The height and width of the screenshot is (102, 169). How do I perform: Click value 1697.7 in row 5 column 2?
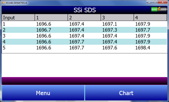[77, 48]
